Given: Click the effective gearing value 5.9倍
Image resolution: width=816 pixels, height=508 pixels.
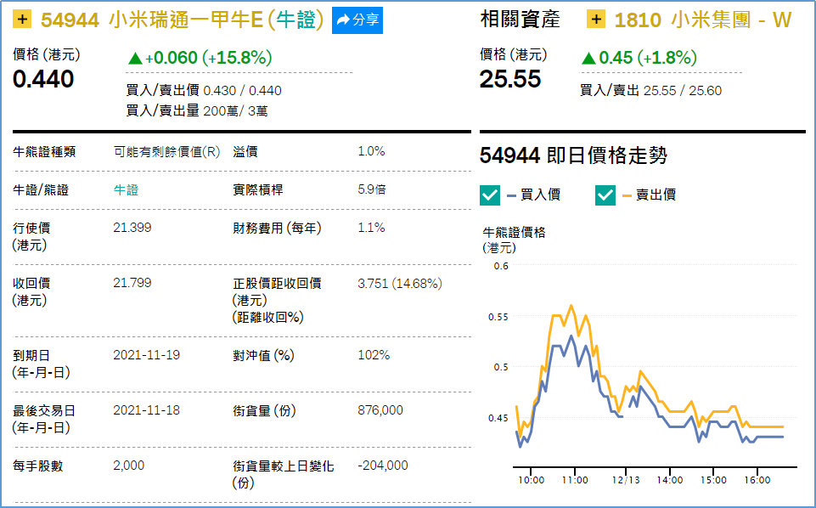Looking at the screenshot, I should coord(372,189).
